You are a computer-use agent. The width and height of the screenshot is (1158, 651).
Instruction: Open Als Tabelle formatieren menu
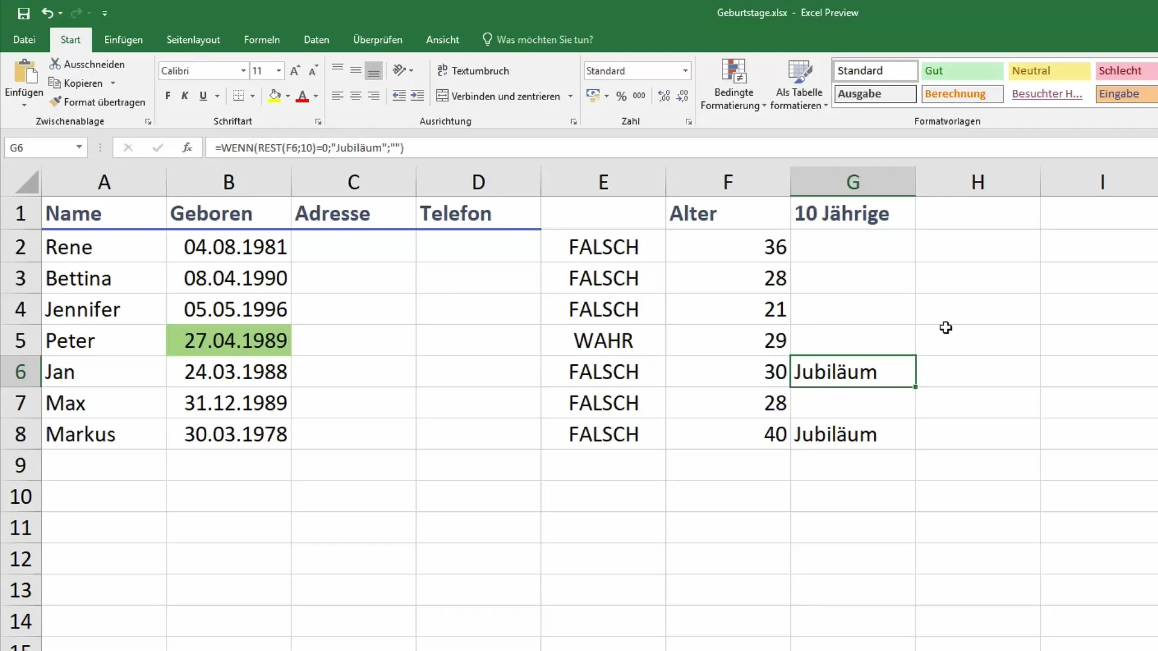[799, 84]
